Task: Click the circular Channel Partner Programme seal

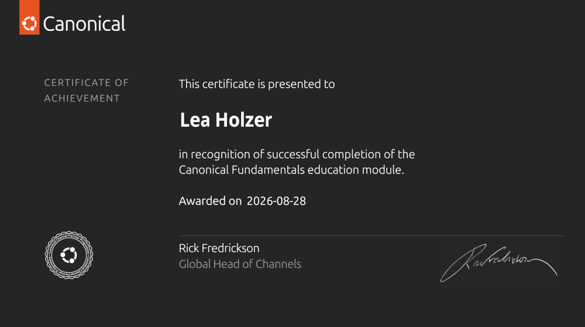Action: 69,256
